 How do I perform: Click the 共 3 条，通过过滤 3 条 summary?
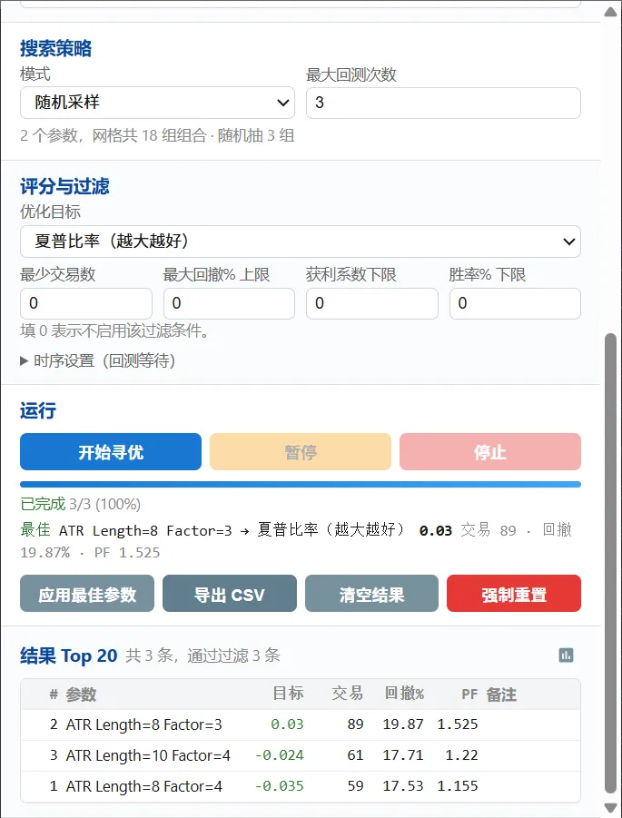coord(202,655)
